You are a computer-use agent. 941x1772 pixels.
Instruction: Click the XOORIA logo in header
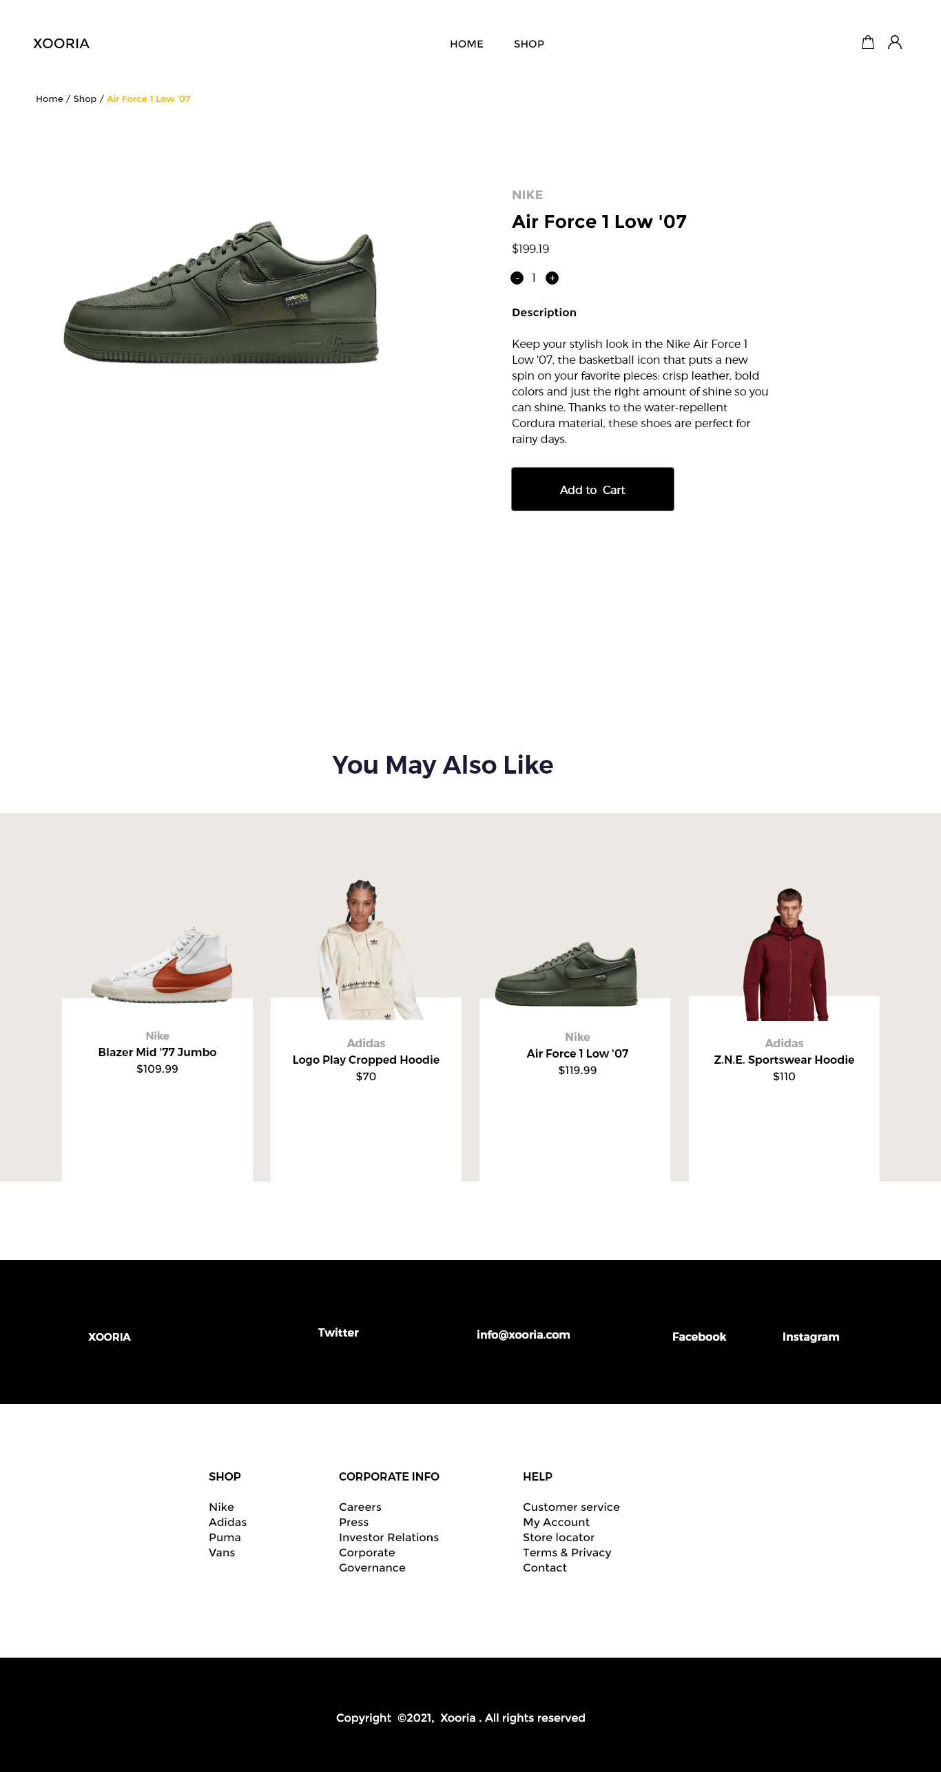pyautogui.click(x=61, y=43)
